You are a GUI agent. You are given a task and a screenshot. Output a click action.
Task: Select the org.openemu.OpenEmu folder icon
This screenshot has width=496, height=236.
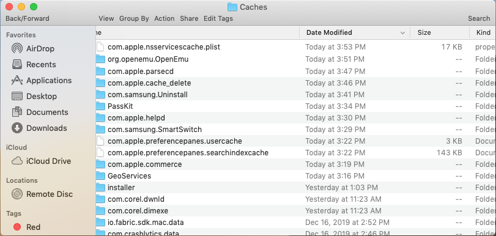pyautogui.click(x=100, y=59)
